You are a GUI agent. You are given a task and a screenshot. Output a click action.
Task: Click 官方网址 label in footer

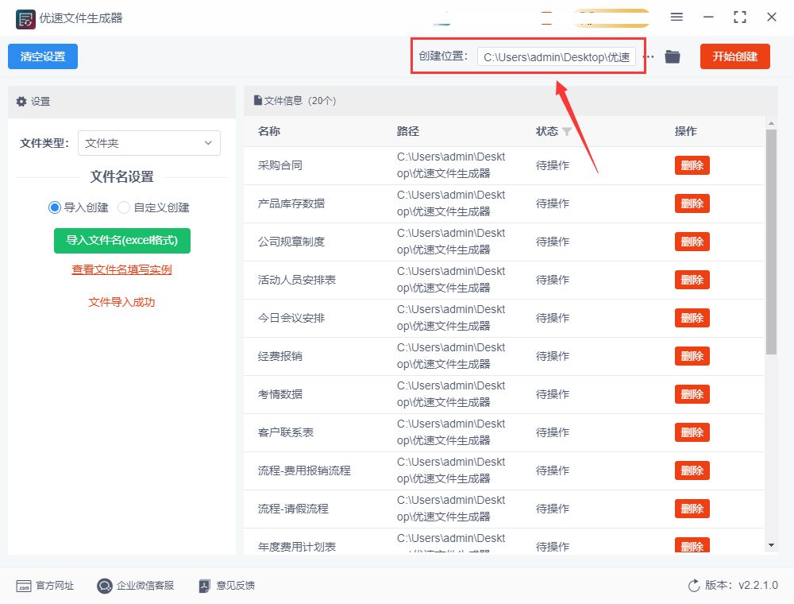click(x=56, y=586)
